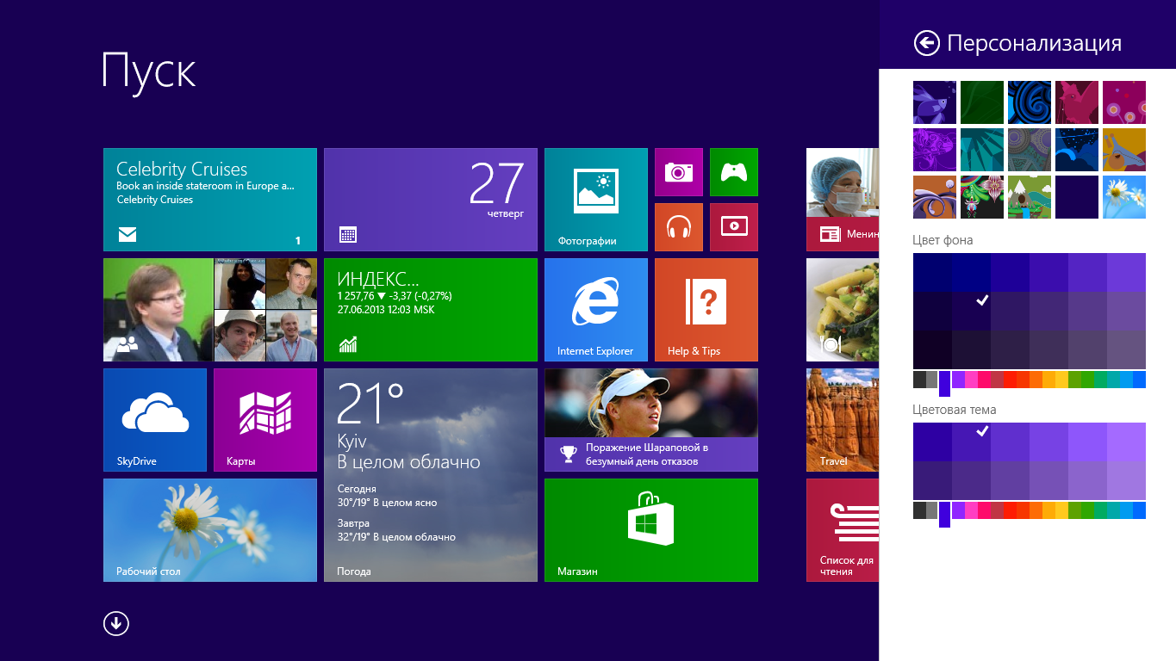Open the Список для чтения tile

(843, 530)
